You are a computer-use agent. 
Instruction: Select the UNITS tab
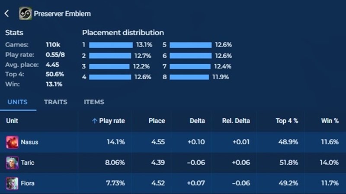[17, 102]
